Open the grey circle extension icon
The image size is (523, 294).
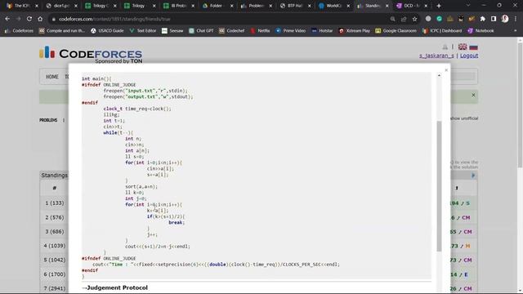pyautogui.click(x=428, y=19)
